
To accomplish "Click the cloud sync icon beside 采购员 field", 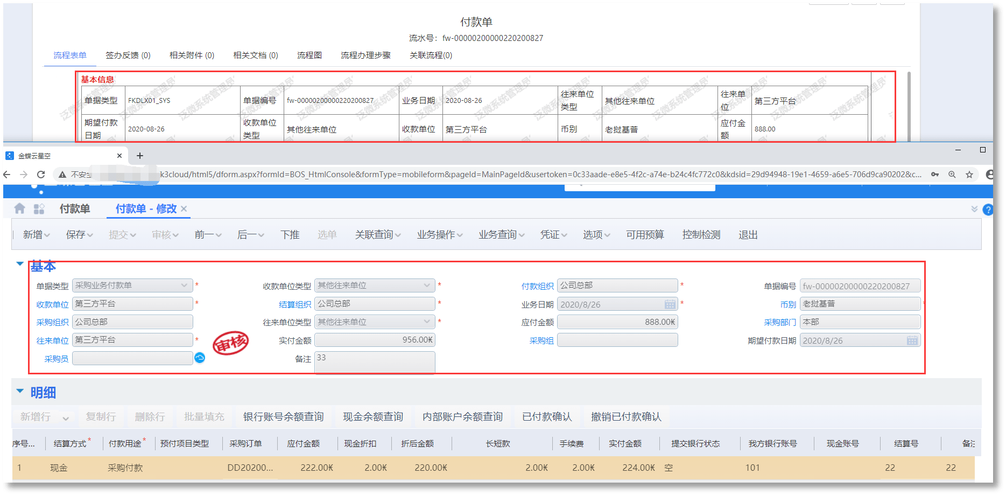I will 199,358.
